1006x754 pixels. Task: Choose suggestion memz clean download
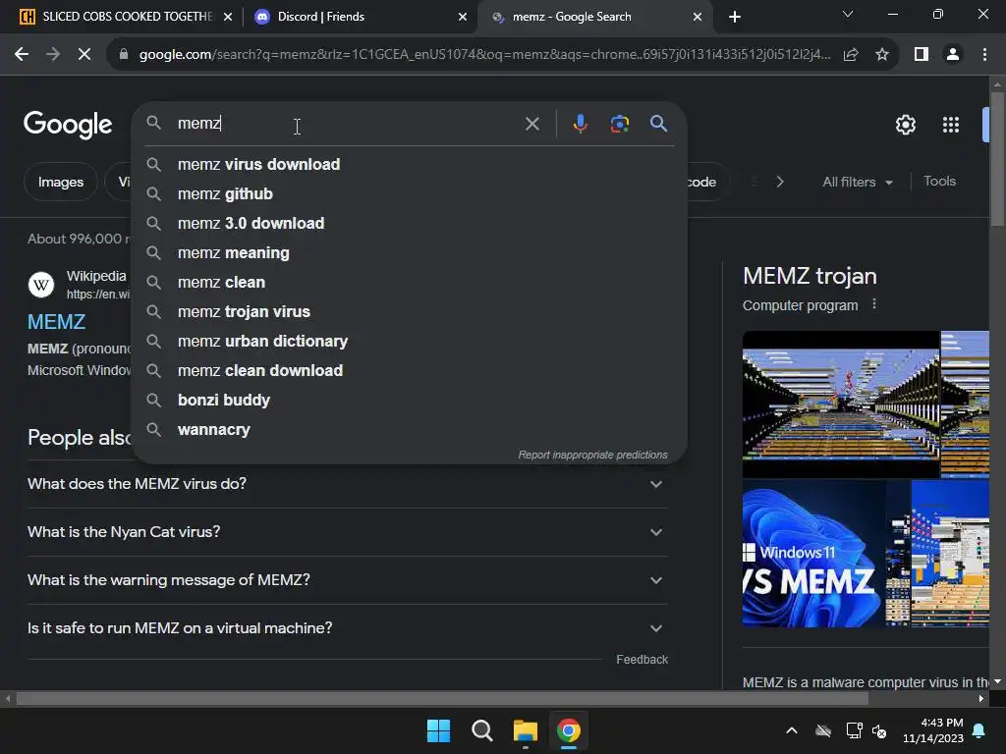(410, 370)
